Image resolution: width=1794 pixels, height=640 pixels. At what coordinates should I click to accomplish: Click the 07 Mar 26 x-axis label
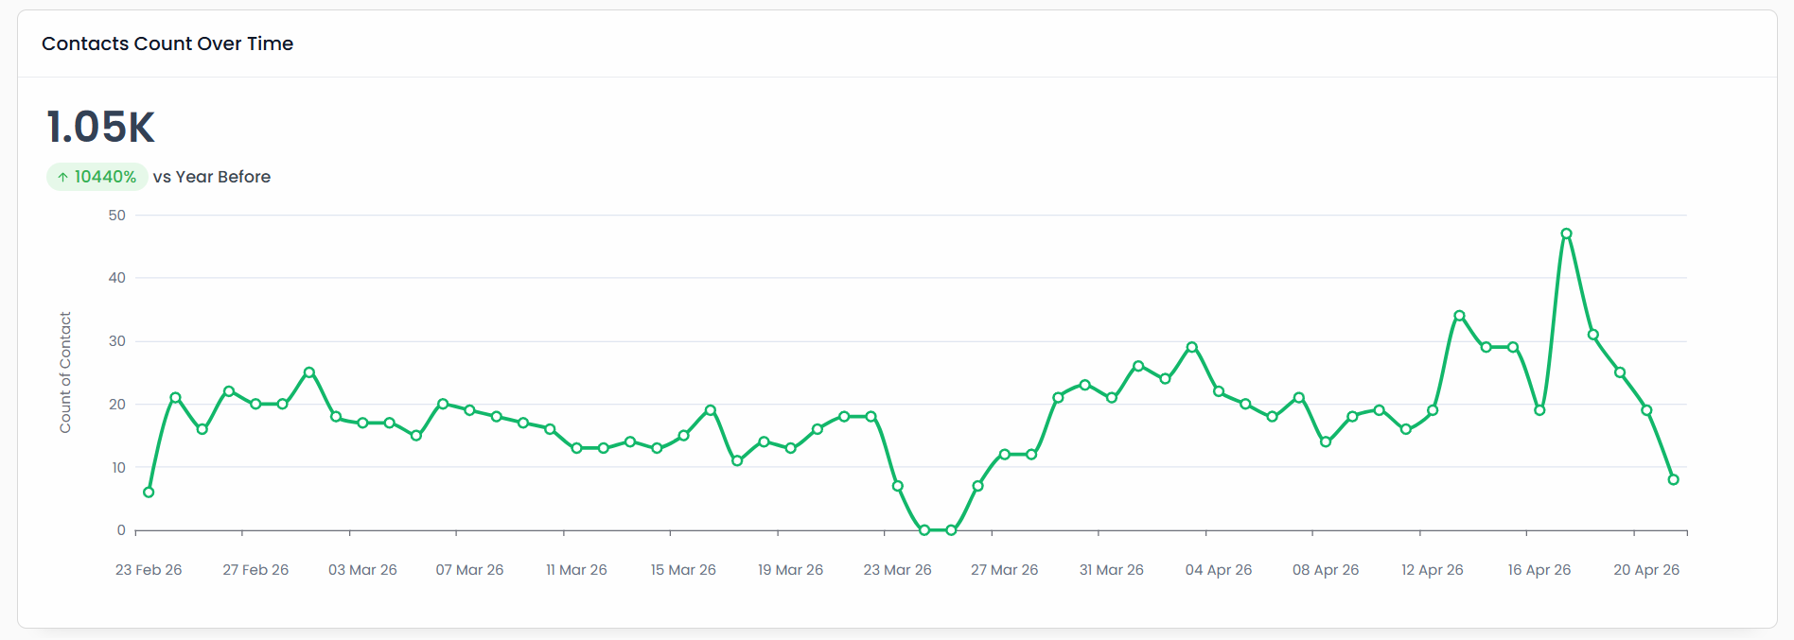(469, 570)
